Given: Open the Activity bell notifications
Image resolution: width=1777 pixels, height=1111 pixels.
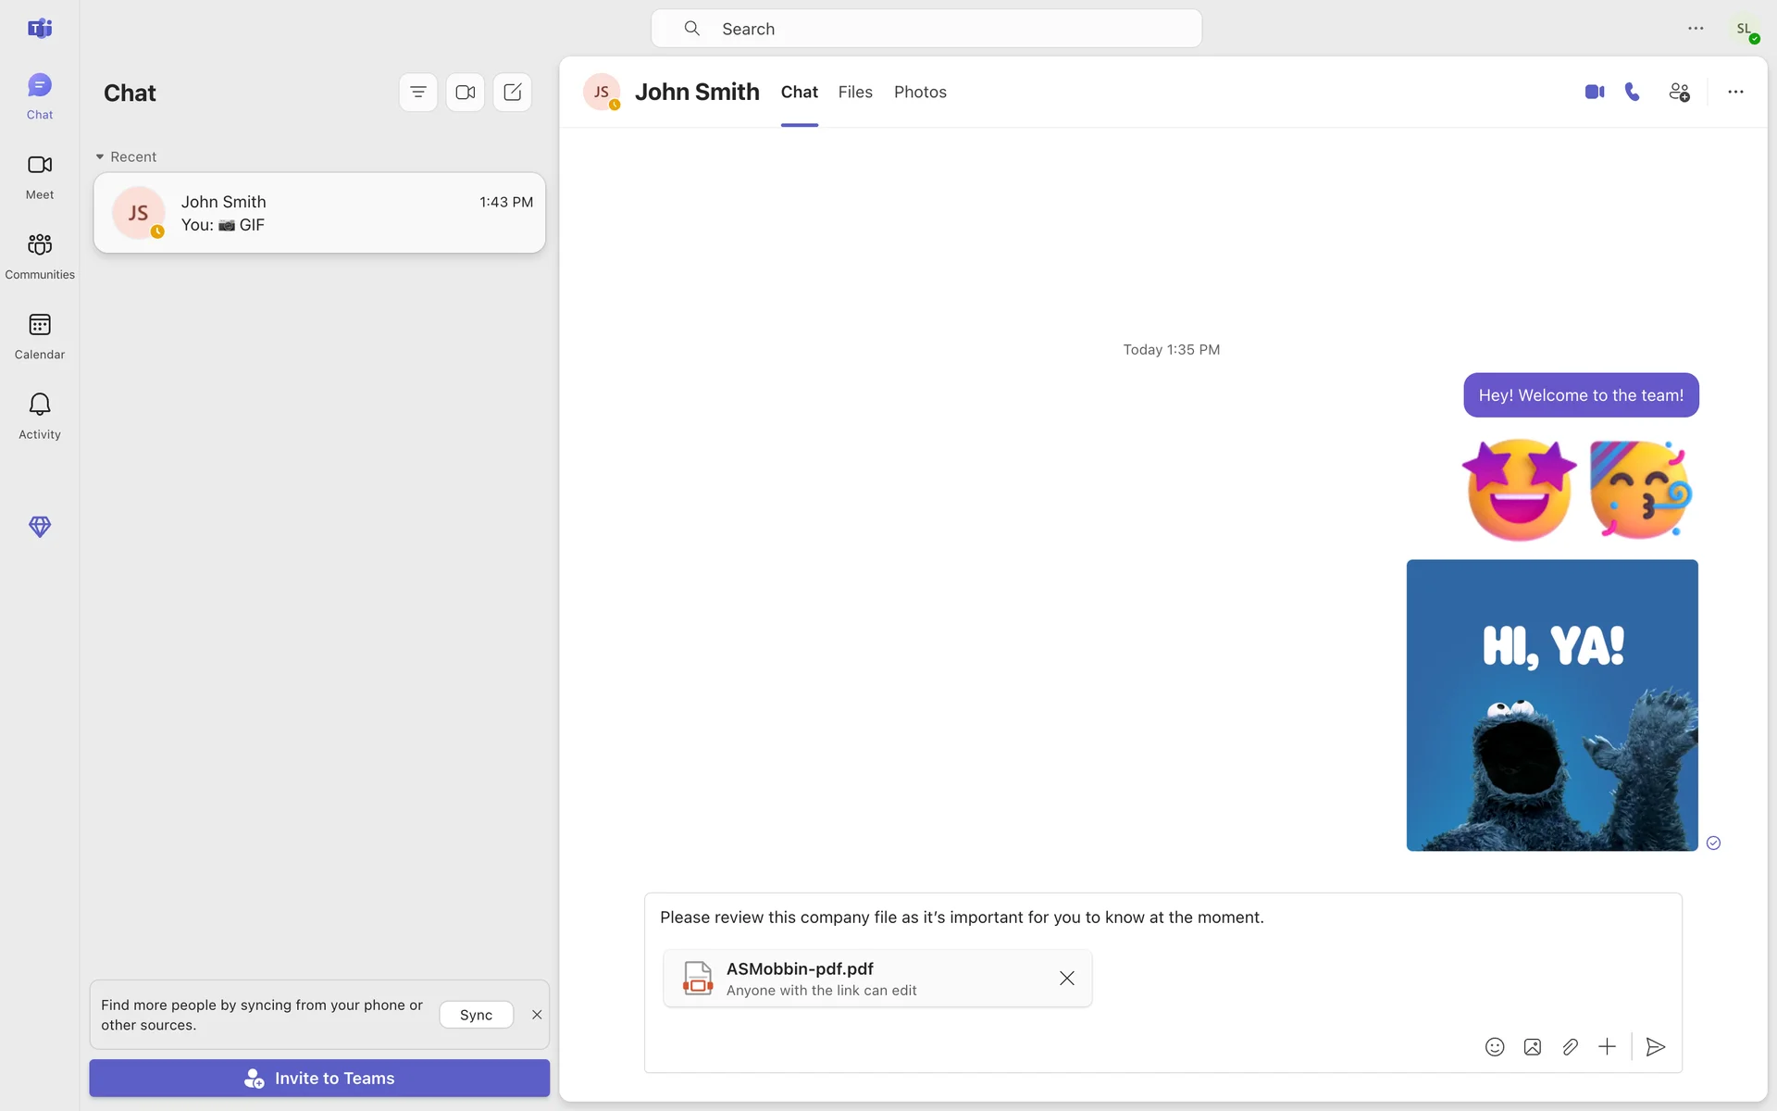Looking at the screenshot, I should (x=40, y=415).
